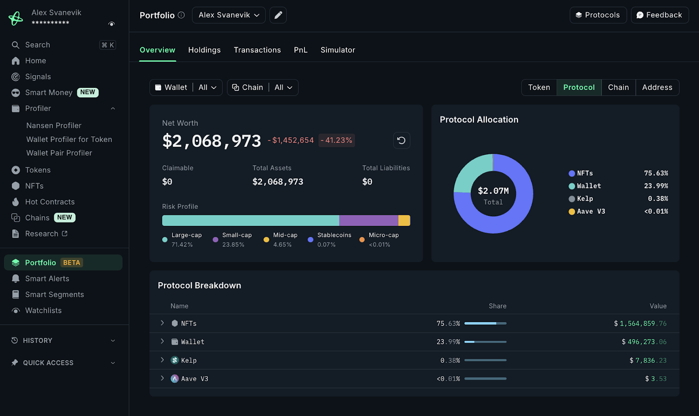Open the Simulator tab
Viewport: 699px width, 416px height.
pyautogui.click(x=337, y=50)
